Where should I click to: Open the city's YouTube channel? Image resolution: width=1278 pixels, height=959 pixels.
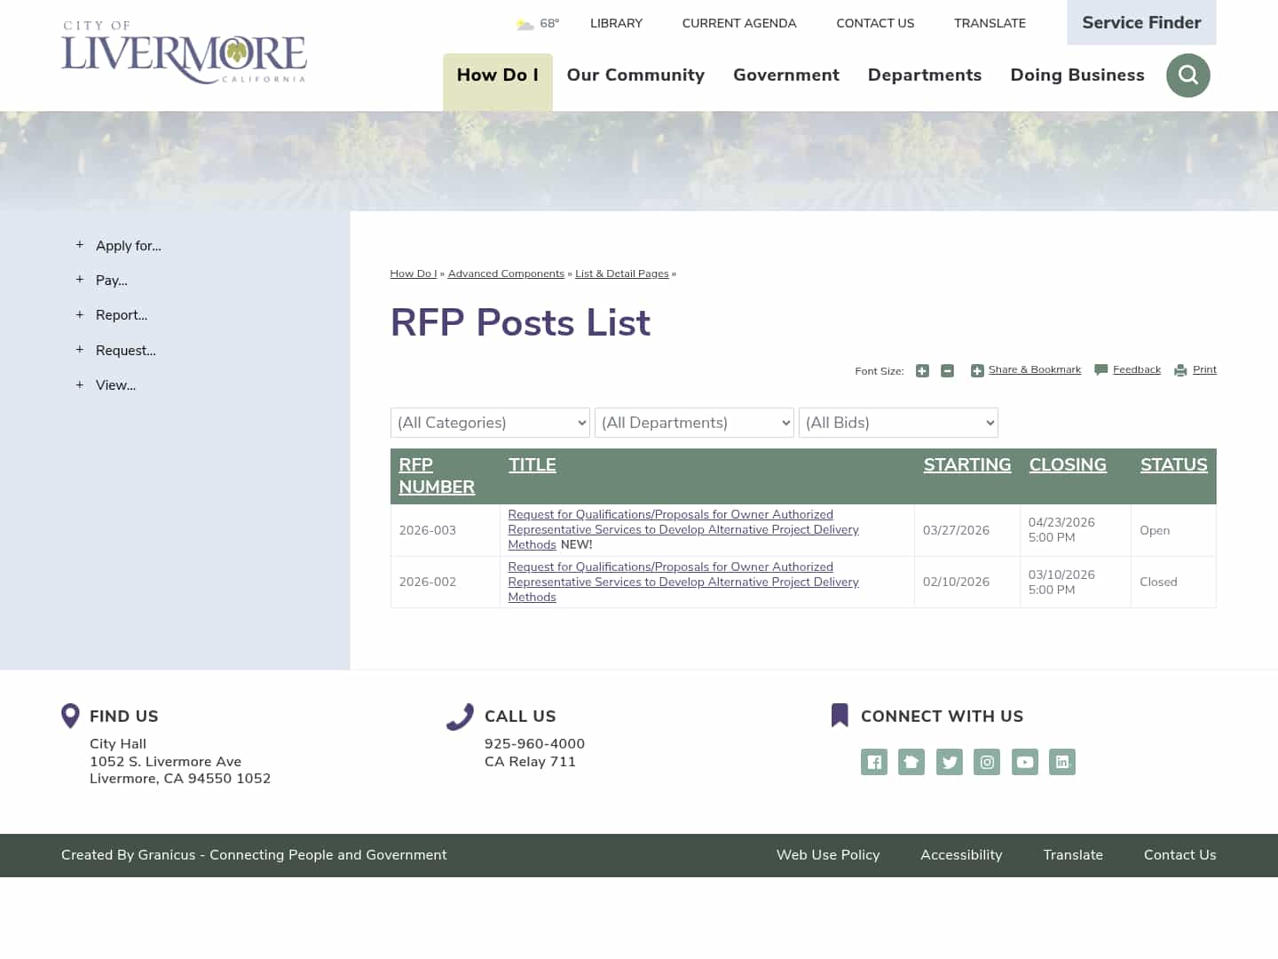pos(1024,762)
